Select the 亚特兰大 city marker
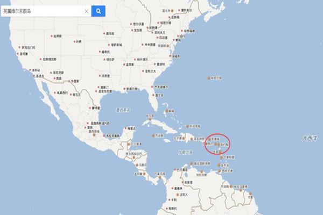 143,71
